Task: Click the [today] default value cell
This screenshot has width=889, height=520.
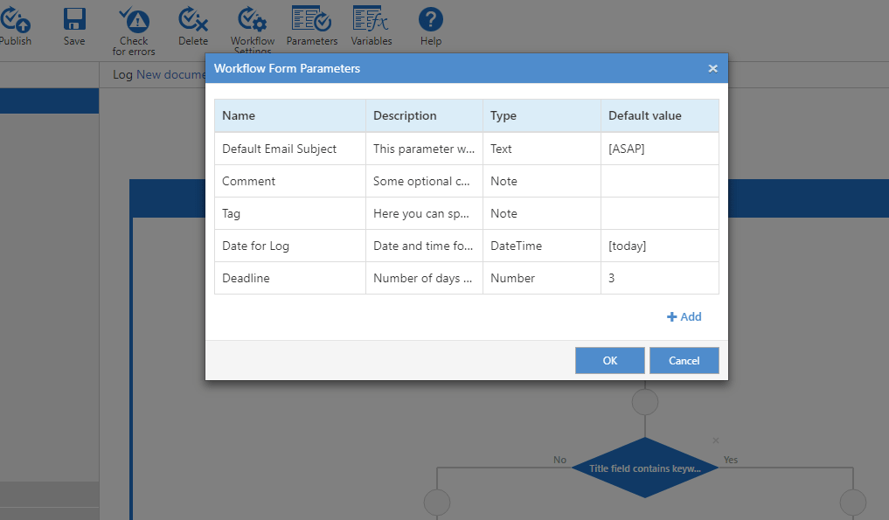Action: point(660,246)
